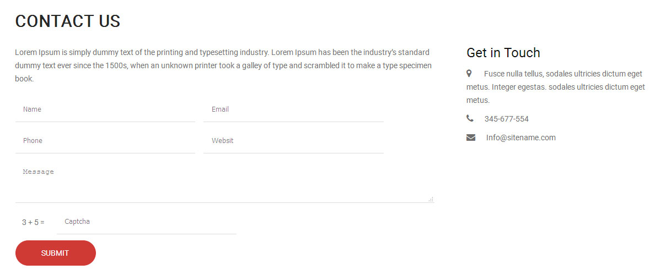Grab the Message box resize handle
Image resolution: width=655 pixels, height=275 pixels.
(431, 200)
